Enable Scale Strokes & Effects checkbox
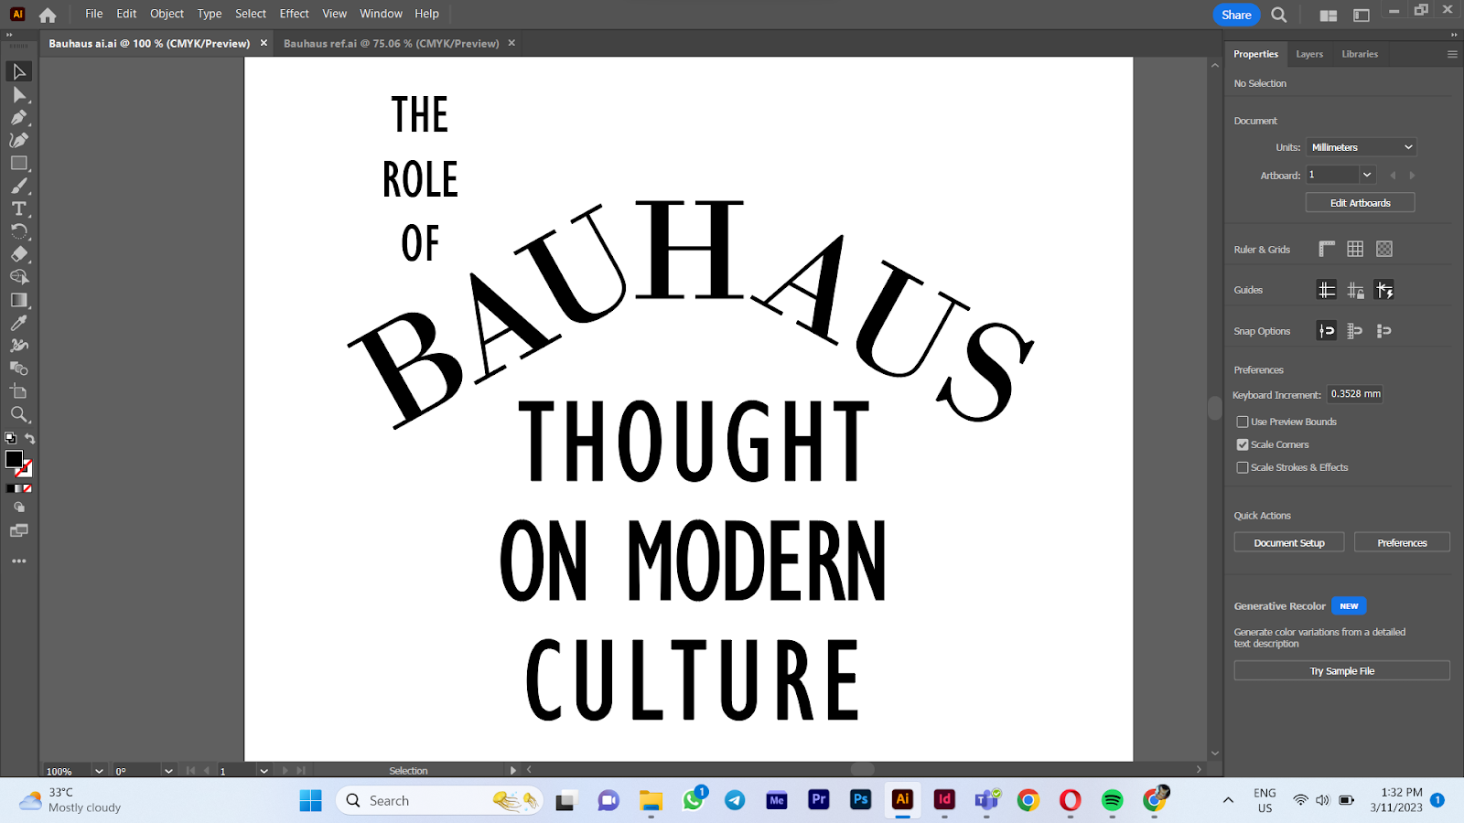Viewport: 1464px width, 823px height. point(1243,467)
